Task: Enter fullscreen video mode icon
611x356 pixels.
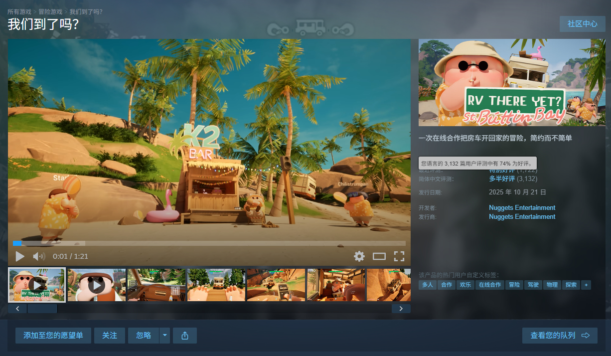Action: [399, 256]
